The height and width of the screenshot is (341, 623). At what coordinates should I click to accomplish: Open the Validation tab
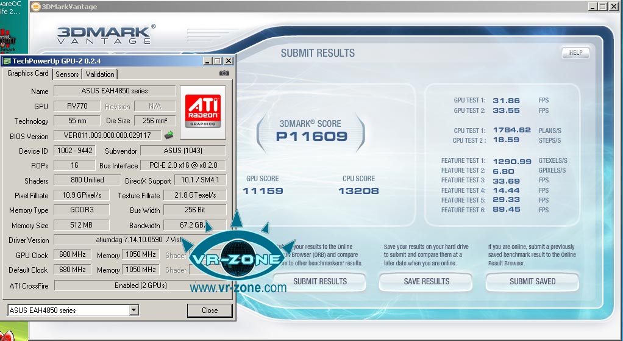(100, 74)
